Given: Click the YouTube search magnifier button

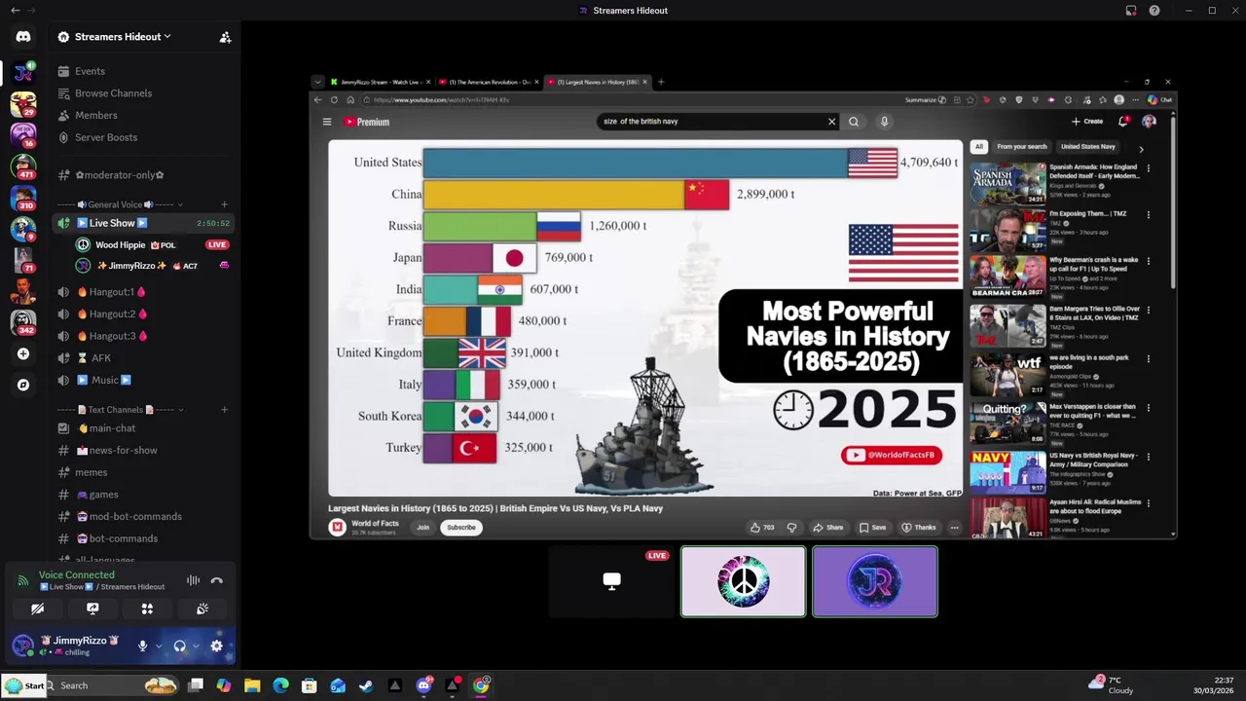Looking at the screenshot, I should [x=854, y=122].
